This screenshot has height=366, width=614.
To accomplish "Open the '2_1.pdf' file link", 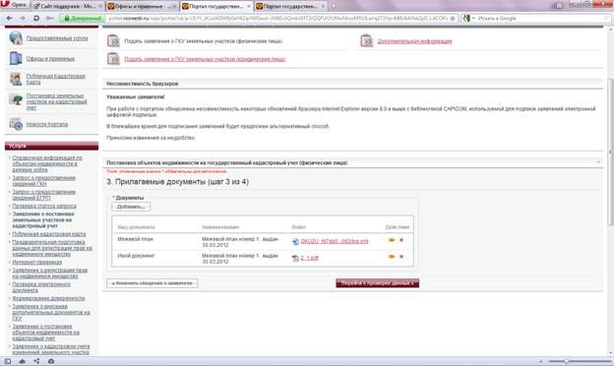I will point(309,258).
